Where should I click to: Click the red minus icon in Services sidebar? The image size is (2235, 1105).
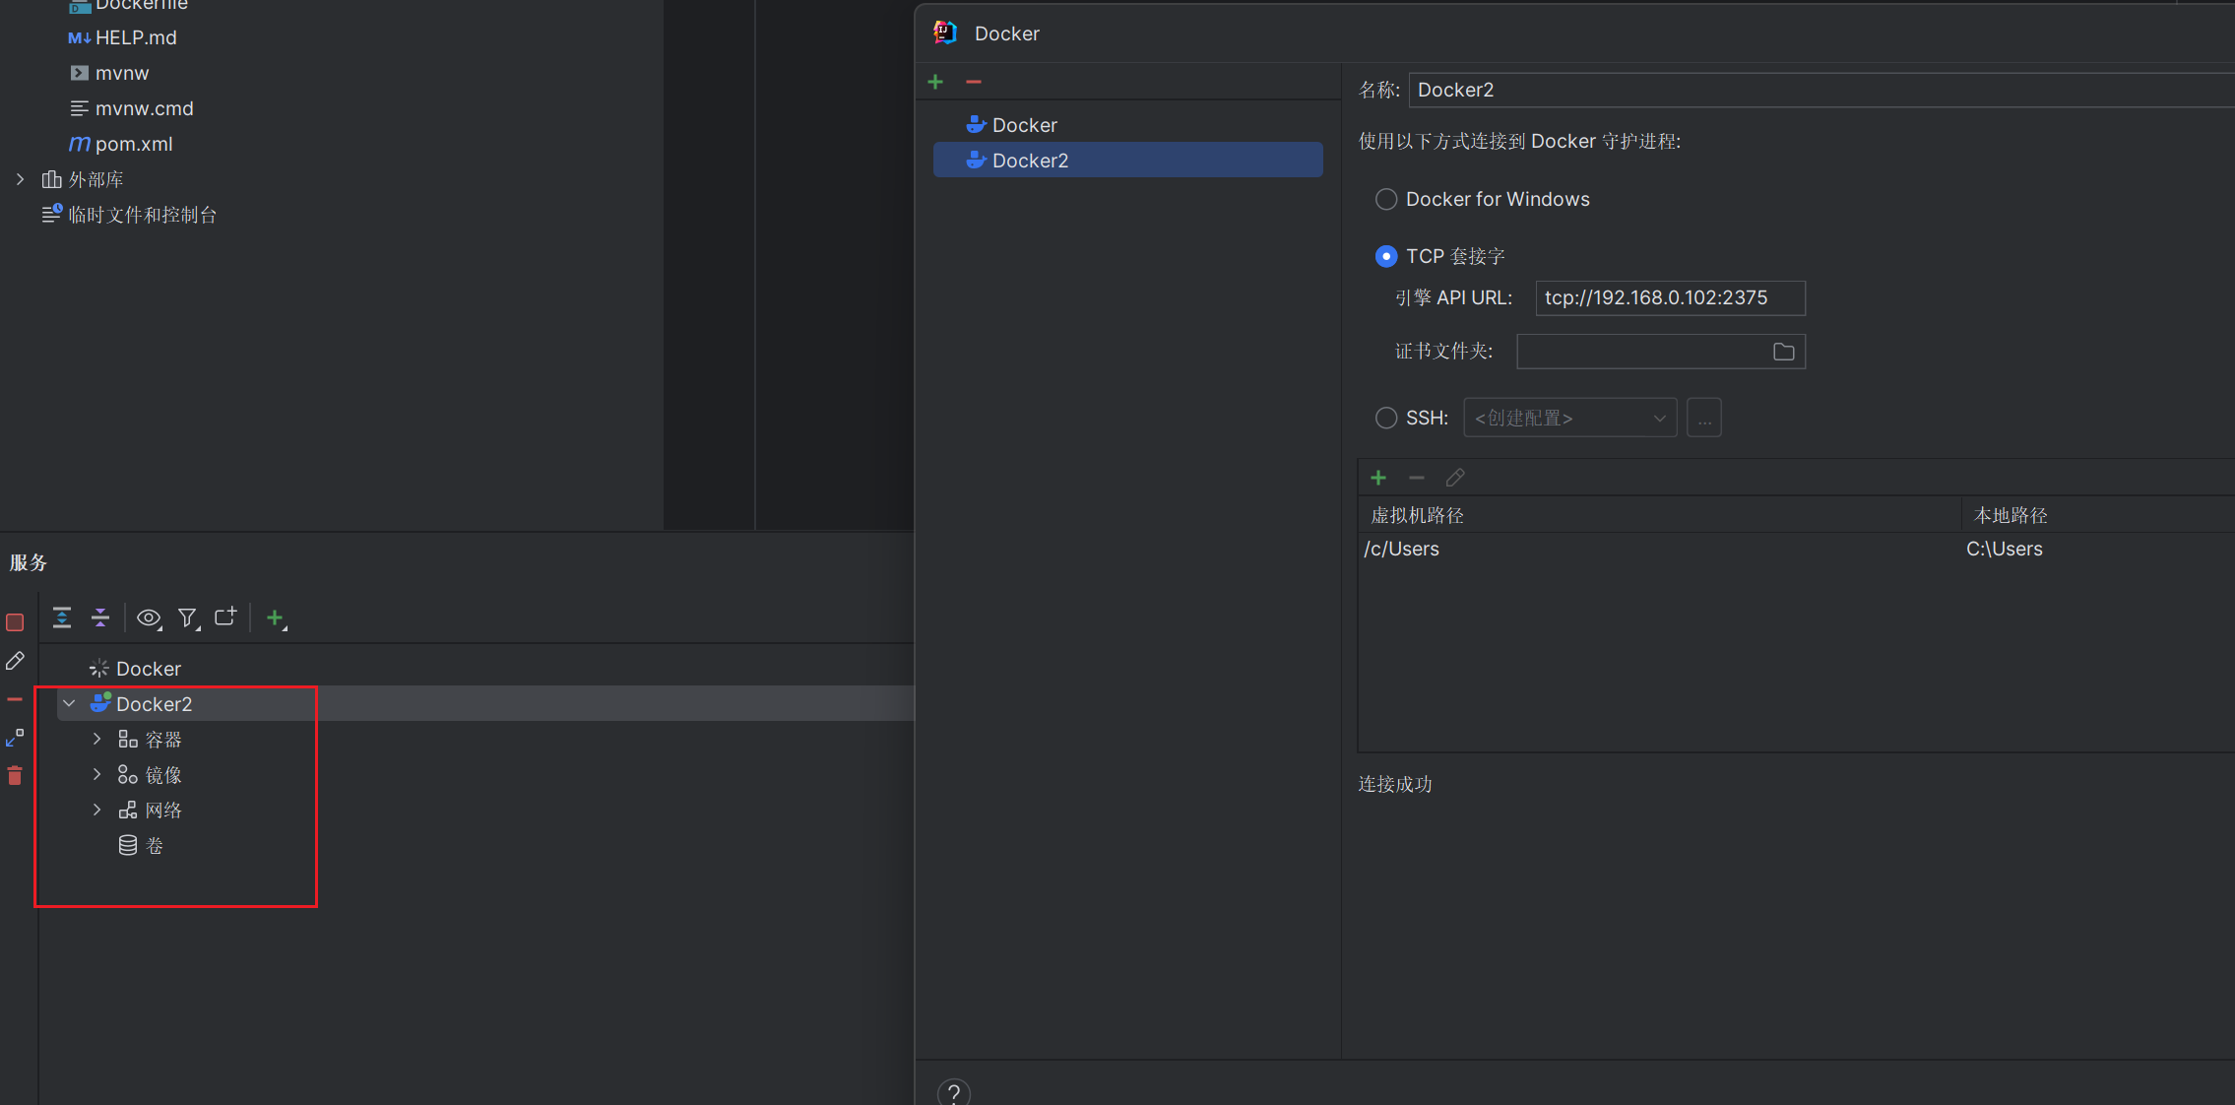[x=15, y=699]
